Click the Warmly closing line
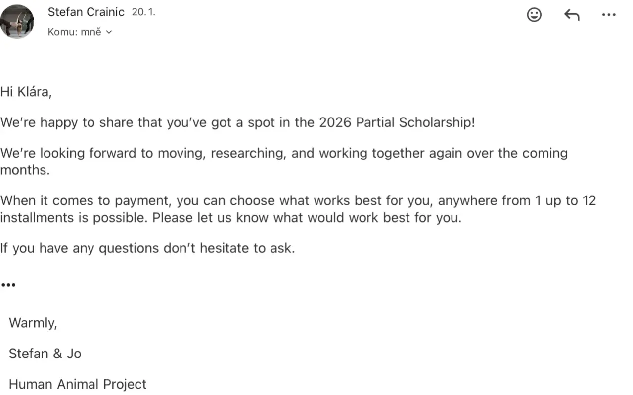Image resolution: width=633 pixels, height=395 pixels. pyautogui.click(x=33, y=323)
